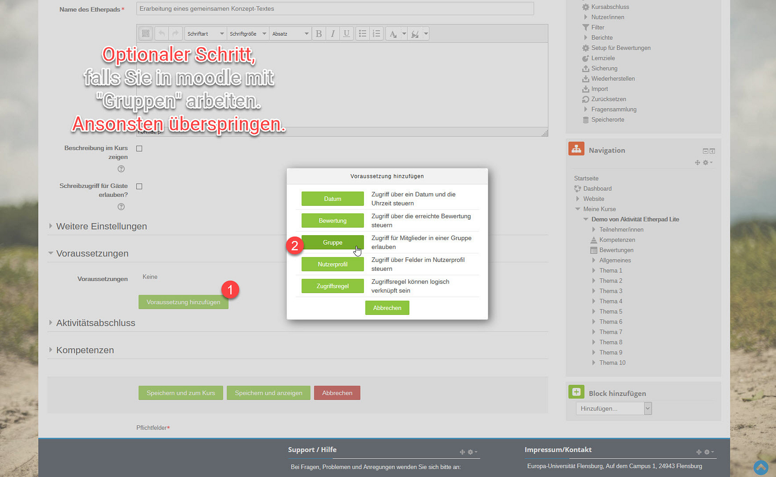Toggle the editor toolbar expand icon
The height and width of the screenshot is (477, 776).
click(145, 34)
